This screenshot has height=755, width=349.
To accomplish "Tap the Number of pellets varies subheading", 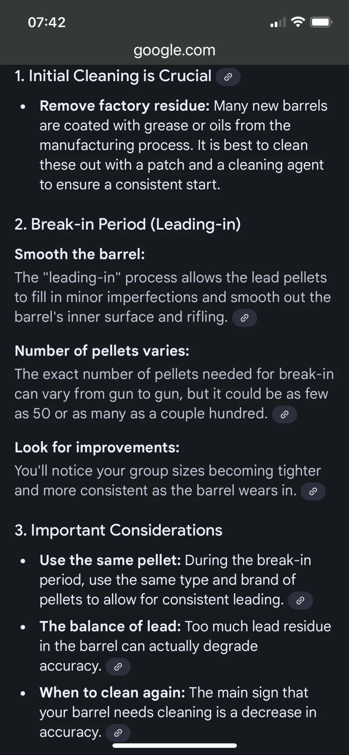I will [x=102, y=351].
